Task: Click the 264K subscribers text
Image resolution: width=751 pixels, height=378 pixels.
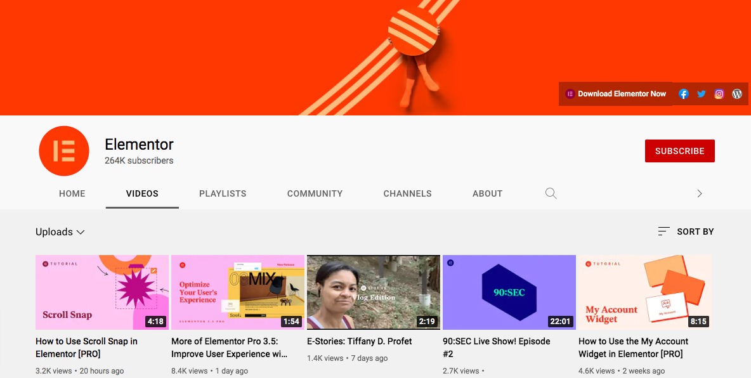Action: (139, 160)
